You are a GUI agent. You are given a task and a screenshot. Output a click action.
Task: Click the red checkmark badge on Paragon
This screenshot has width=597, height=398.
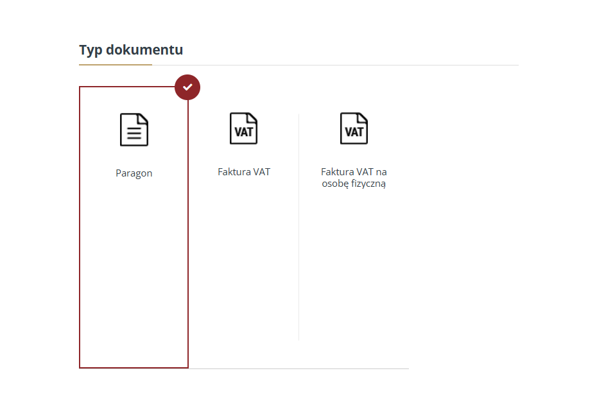(187, 87)
